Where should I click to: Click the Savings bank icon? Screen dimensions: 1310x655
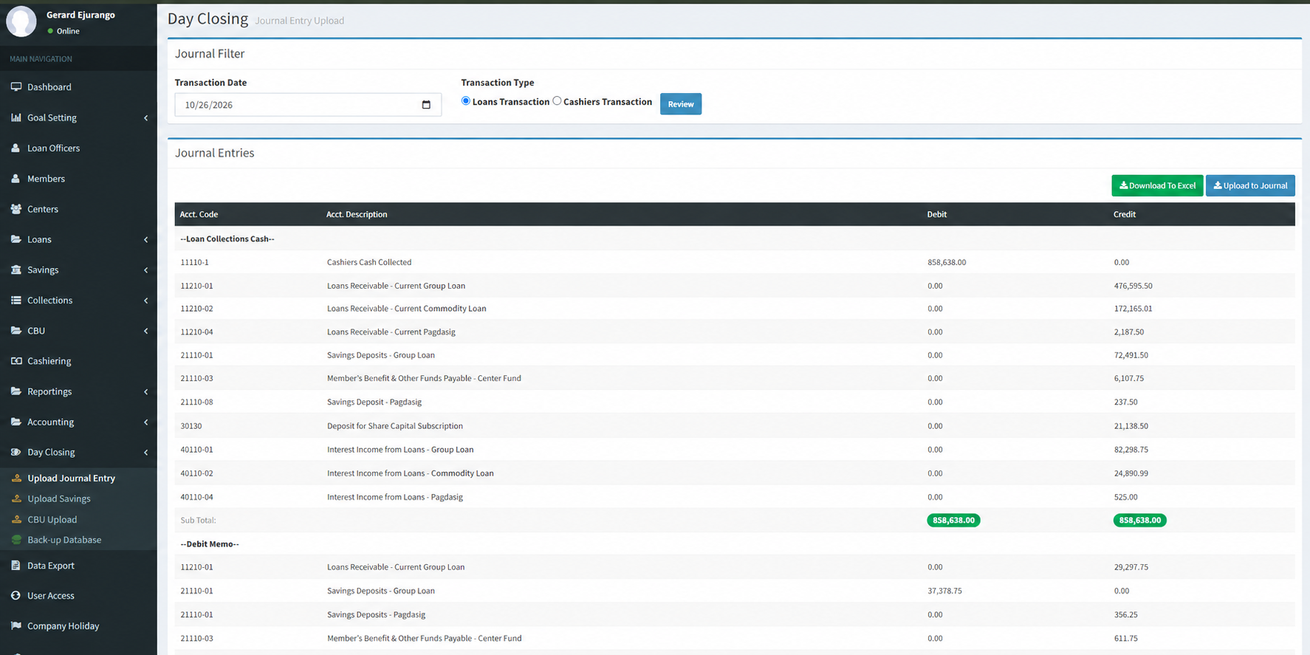[16, 270]
